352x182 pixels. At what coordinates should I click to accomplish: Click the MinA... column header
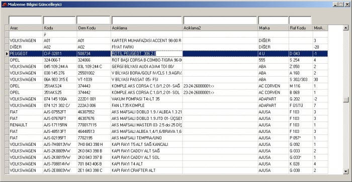(320, 28)
